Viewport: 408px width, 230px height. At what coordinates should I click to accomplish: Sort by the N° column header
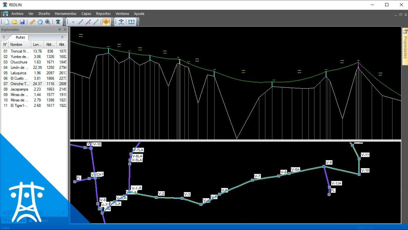coord(5,45)
